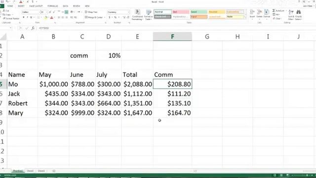Switch to the REVIEW ribbon tab

pyautogui.click(x=77, y=6)
